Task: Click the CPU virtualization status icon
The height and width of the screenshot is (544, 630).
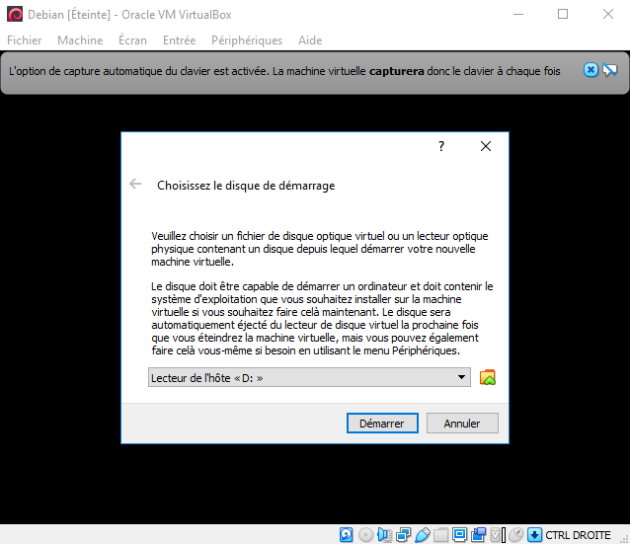Action: [x=498, y=535]
